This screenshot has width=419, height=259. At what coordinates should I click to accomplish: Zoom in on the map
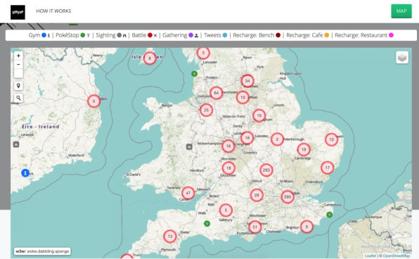[x=18, y=56]
